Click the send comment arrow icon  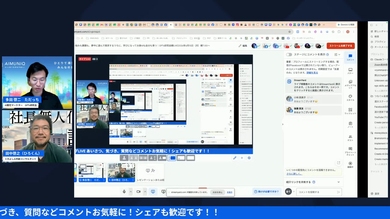pos(339,192)
